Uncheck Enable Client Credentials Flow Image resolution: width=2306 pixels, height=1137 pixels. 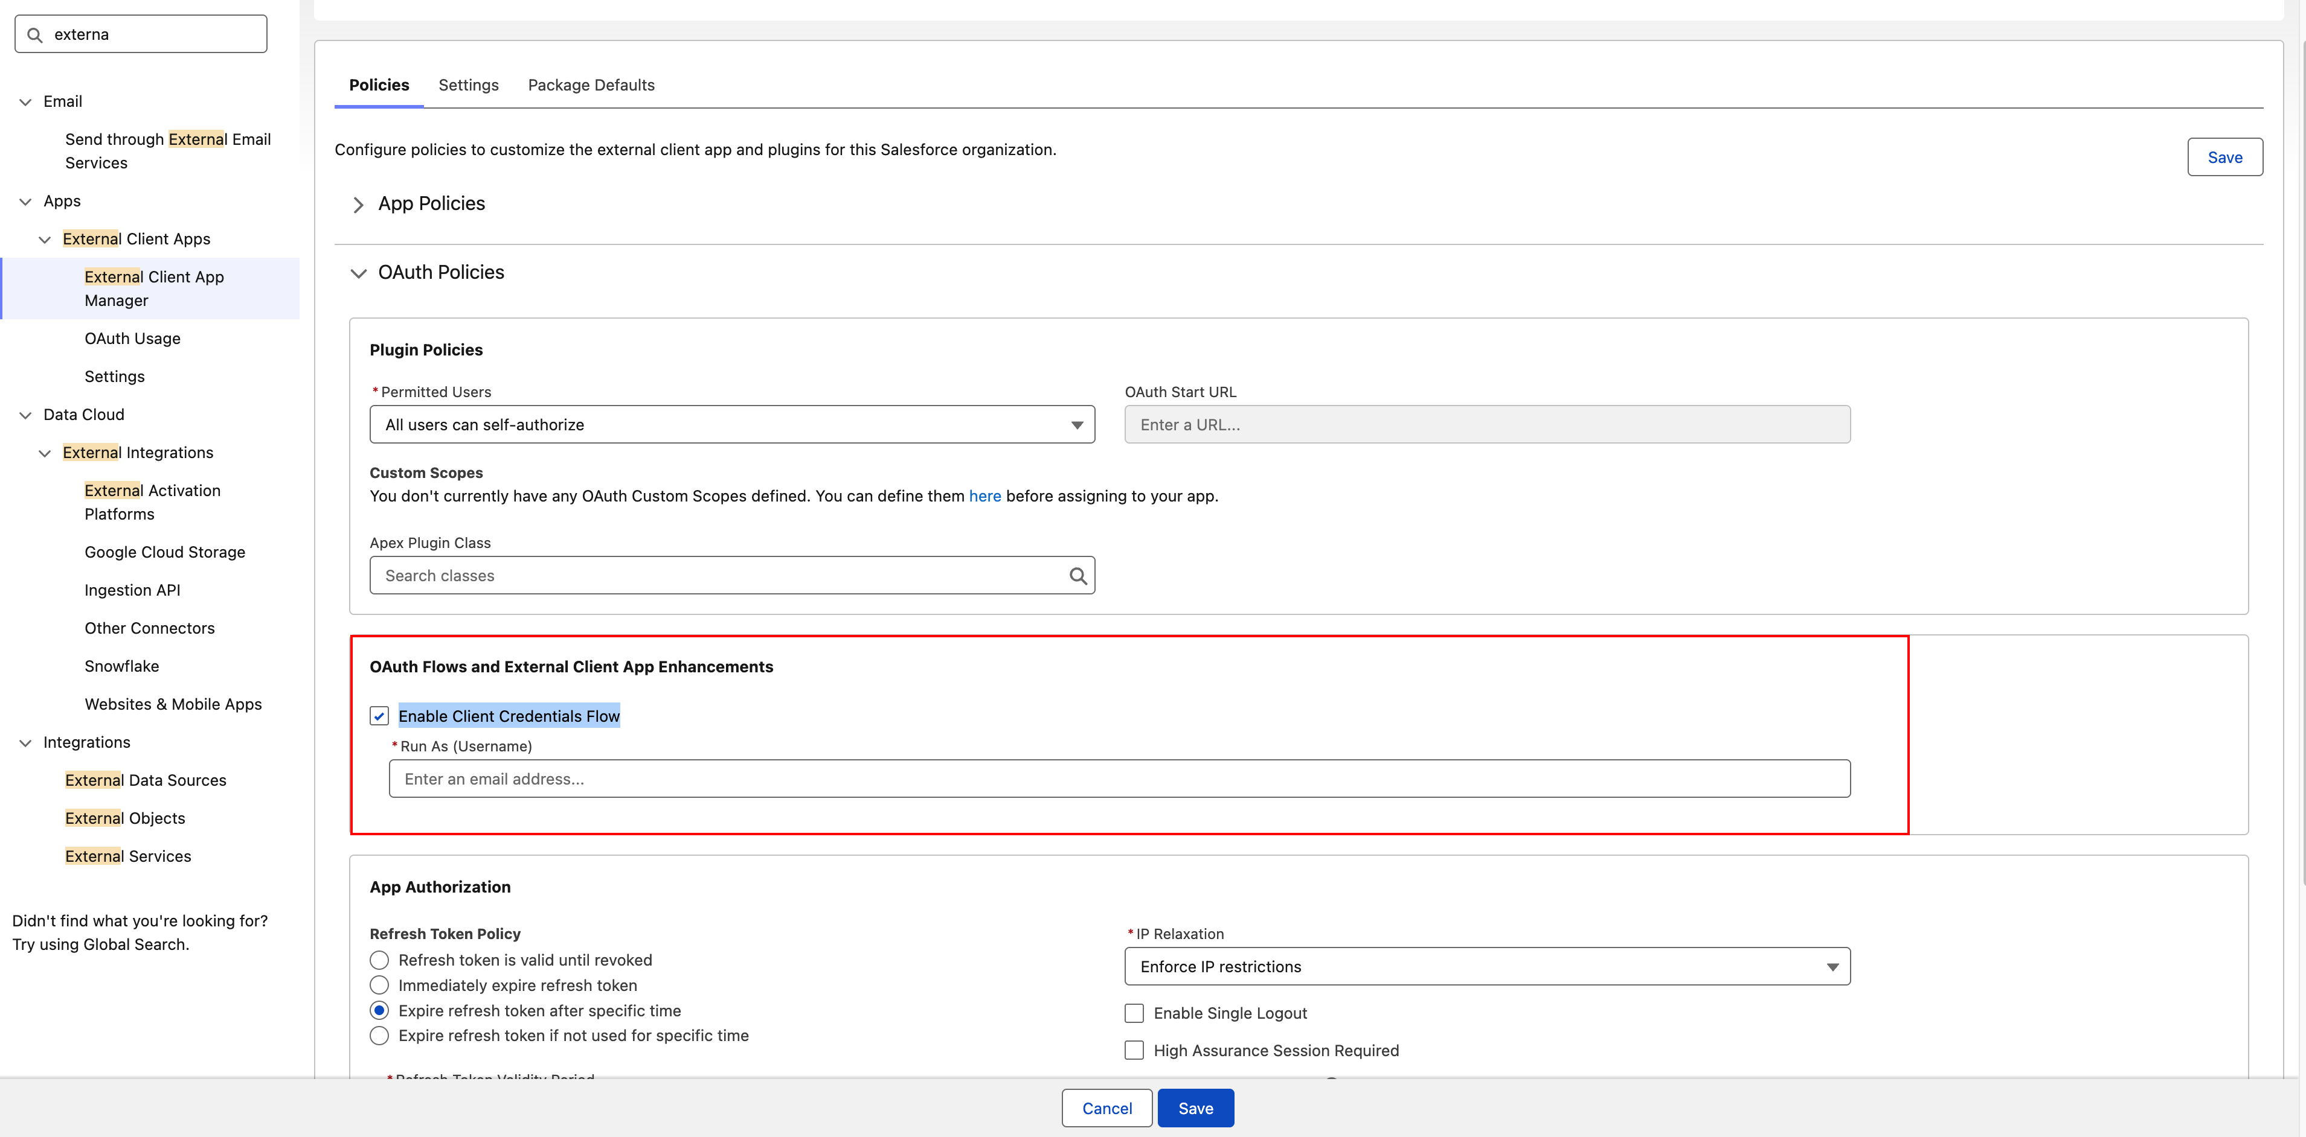pyautogui.click(x=379, y=716)
